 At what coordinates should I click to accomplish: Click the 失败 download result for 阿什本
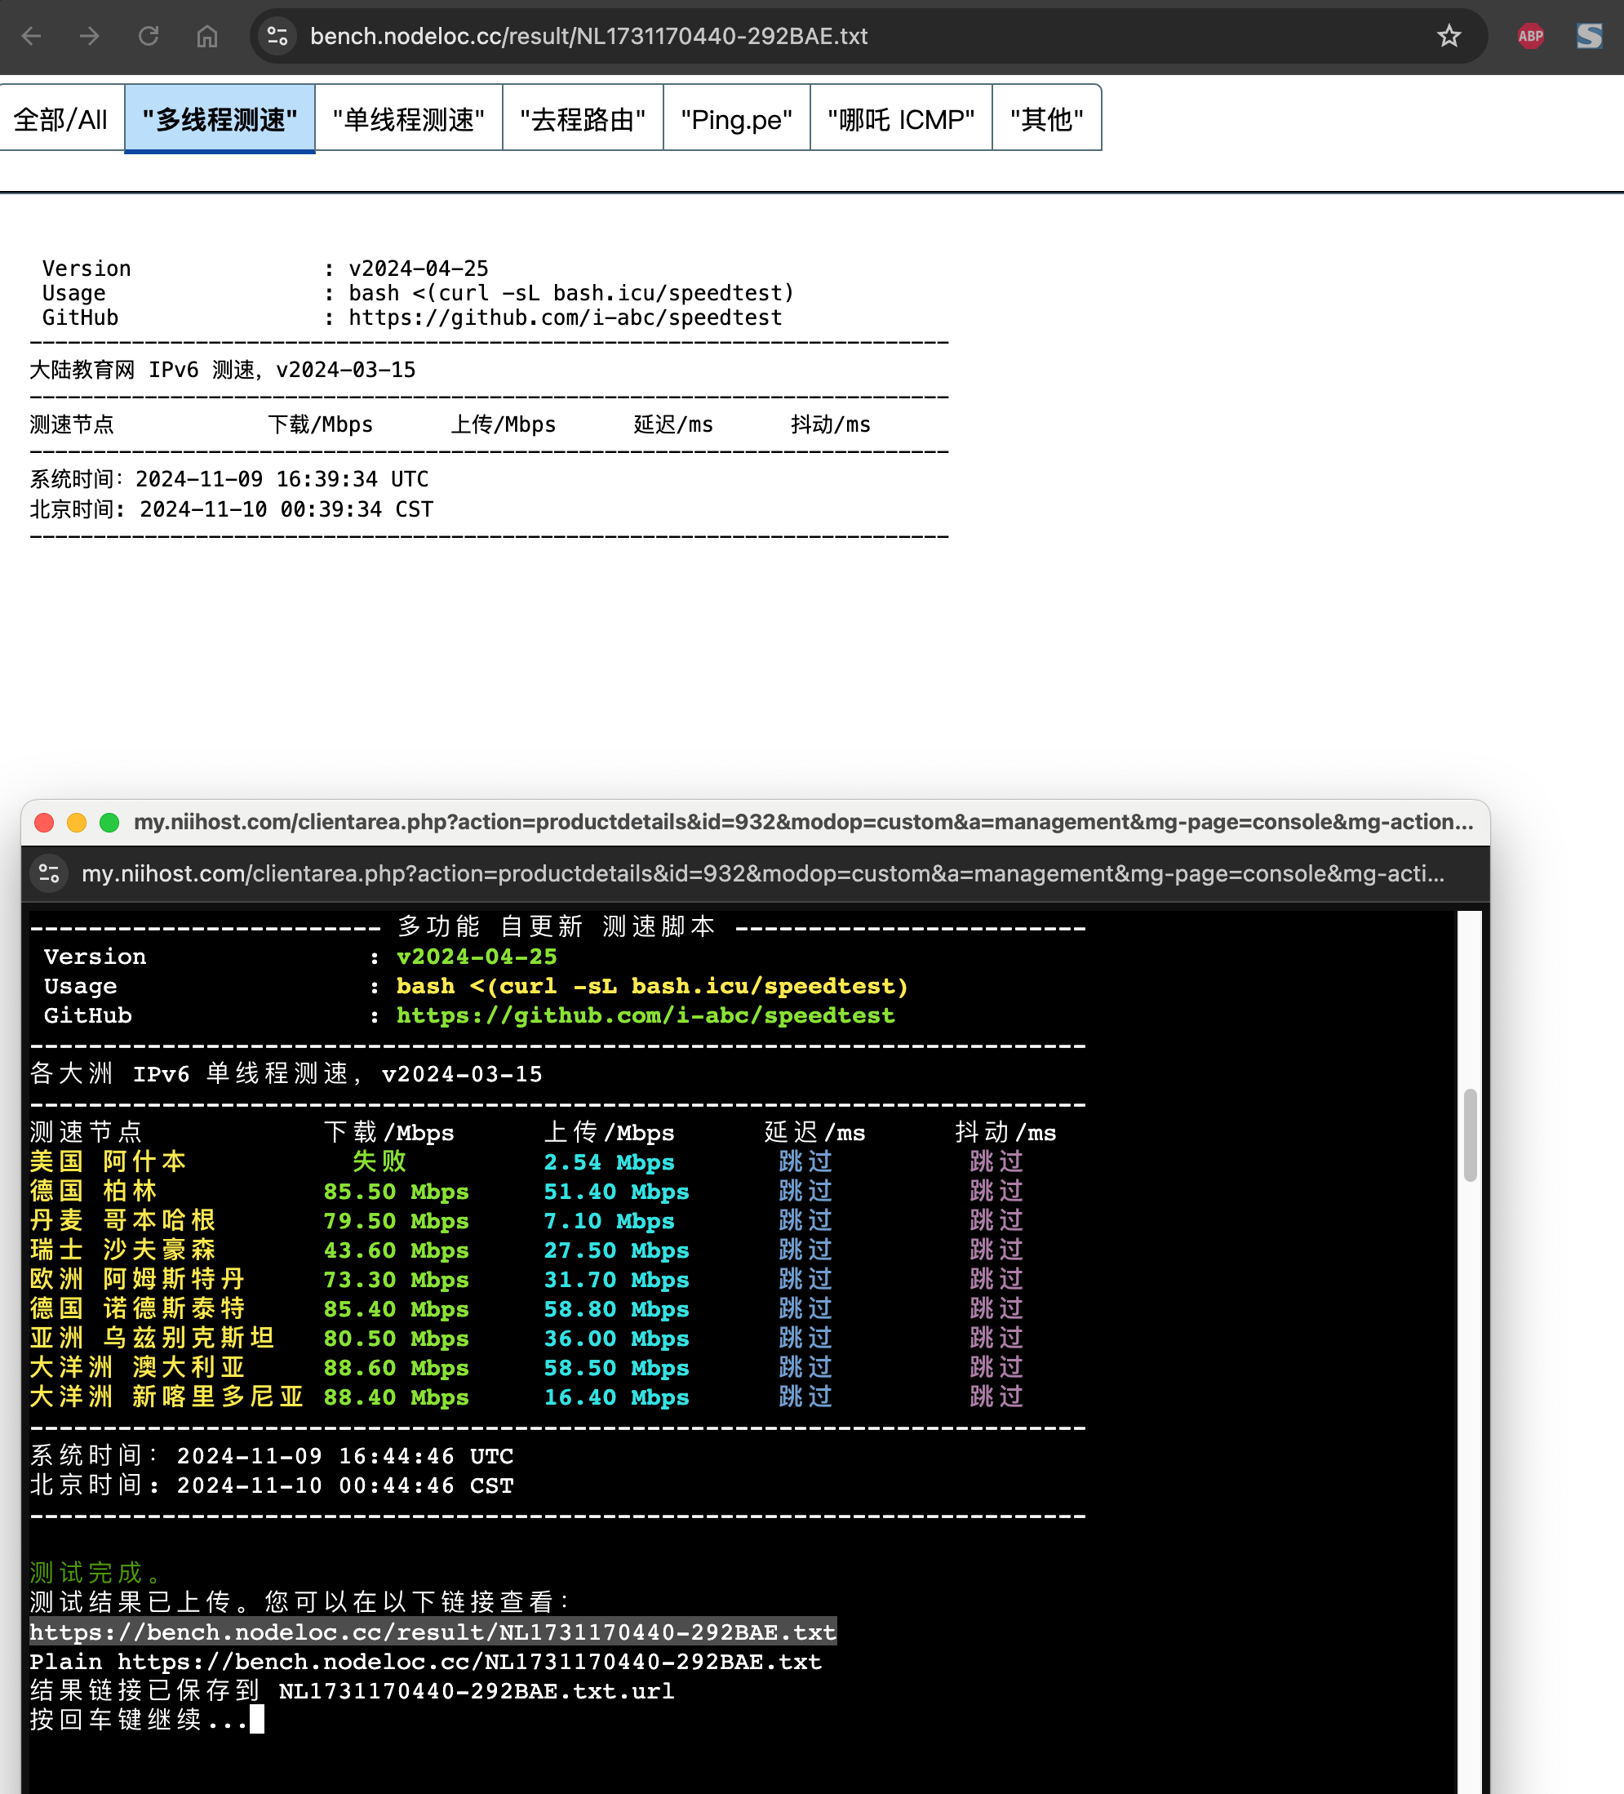coord(380,1161)
